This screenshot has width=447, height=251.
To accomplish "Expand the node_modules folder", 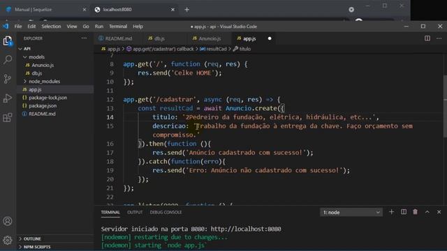I will click(x=25, y=82).
